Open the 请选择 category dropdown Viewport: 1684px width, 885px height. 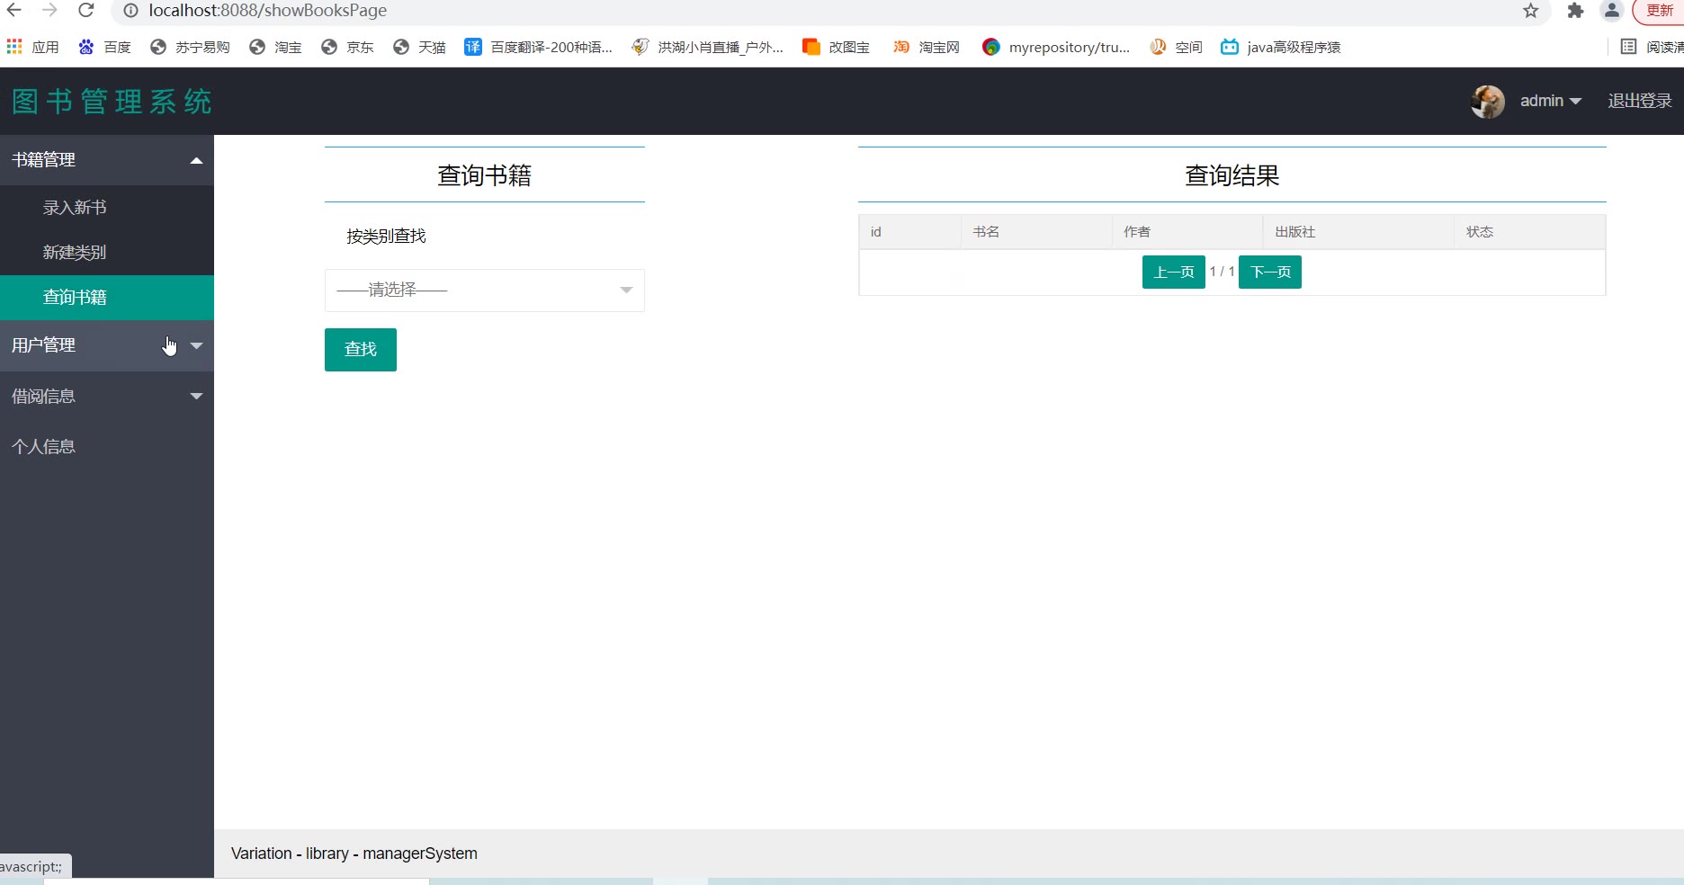(x=485, y=291)
